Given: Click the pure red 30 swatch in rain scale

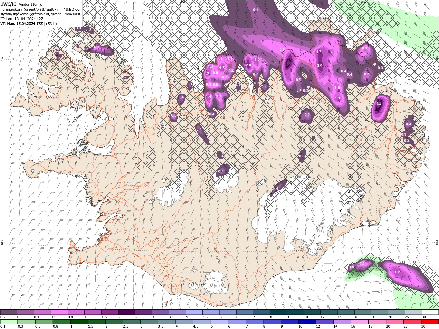Looking at the screenshot, I should 430,322.
